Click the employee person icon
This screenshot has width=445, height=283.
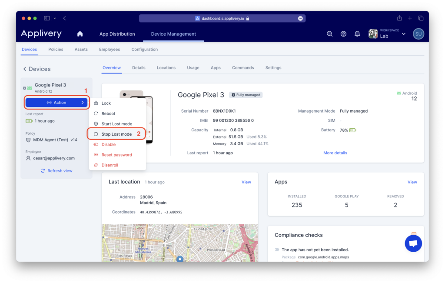(x=28, y=158)
